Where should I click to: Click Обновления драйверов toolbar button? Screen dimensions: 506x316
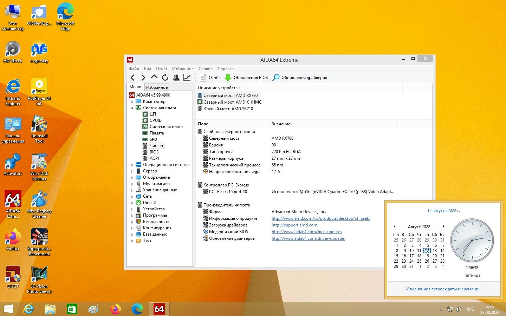pyautogui.click(x=300, y=78)
